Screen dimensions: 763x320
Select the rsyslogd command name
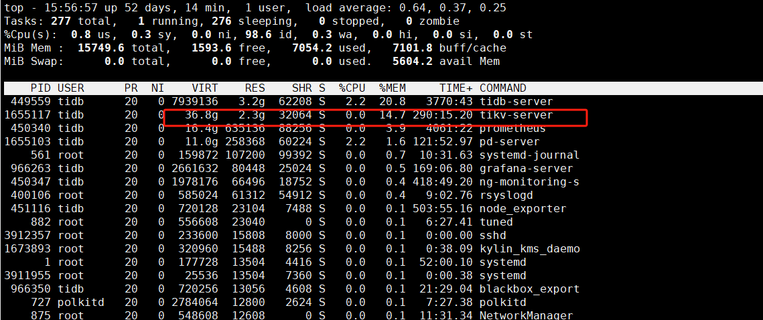point(506,195)
